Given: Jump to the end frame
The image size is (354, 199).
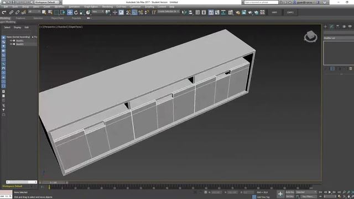Looking at the screenshot, I should [x=339, y=192].
